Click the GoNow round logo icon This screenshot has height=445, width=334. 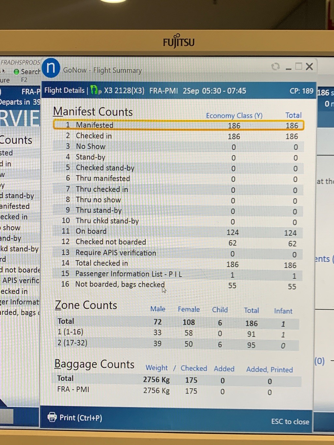[51, 68]
